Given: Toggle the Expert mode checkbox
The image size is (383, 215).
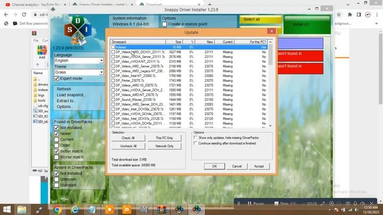Looking at the screenshot, I should pos(56,78).
